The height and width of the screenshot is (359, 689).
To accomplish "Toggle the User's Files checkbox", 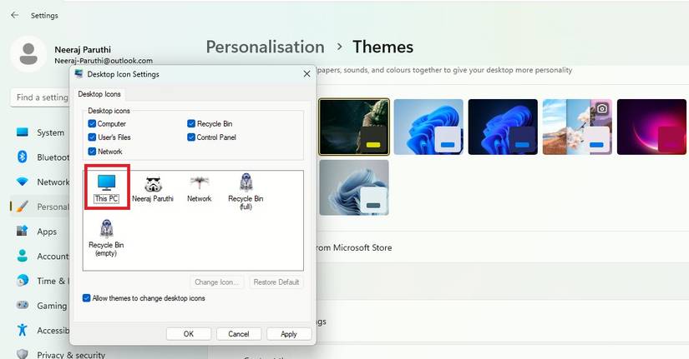I will (x=92, y=137).
